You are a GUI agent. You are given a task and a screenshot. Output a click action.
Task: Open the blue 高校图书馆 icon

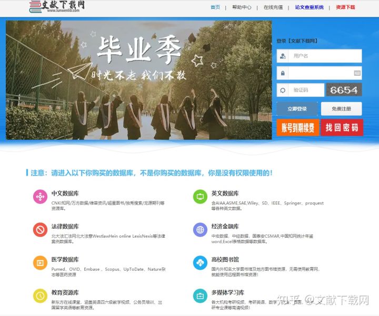(x=200, y=263)
